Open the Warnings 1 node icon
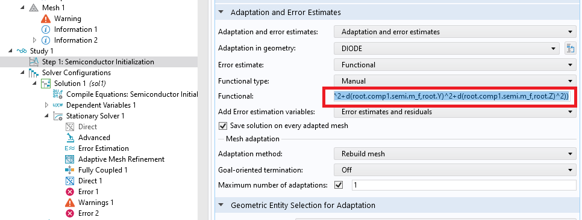Image resolution: width=582 pixels, height=220 pixels. (x=70, y=203)
